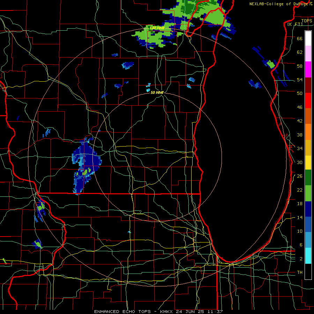This screenshot has height=314, width=314.
Task: Click the 2 value on the height scale
Action: pyautogui.click(x=301, y=259)
